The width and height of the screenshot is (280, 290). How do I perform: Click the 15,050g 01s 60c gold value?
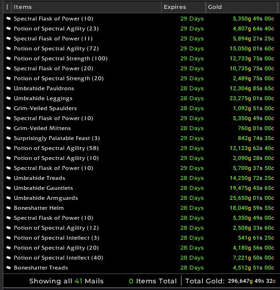coord(252,49)
